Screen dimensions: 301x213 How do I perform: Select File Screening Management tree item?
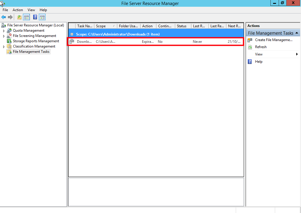[x=34, y=36]
